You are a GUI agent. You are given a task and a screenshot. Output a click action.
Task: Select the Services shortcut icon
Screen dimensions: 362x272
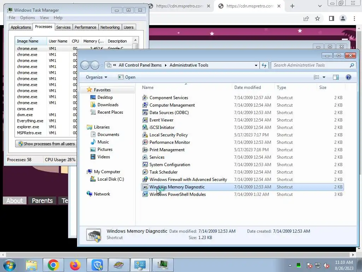click(x=145, y=157)
